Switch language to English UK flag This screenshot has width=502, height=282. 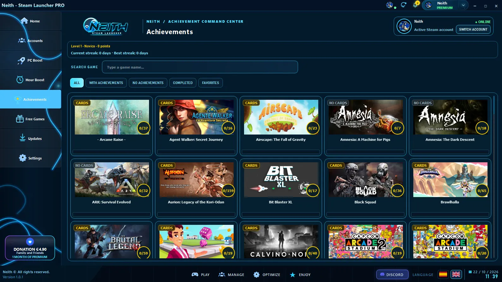point(456,274)
